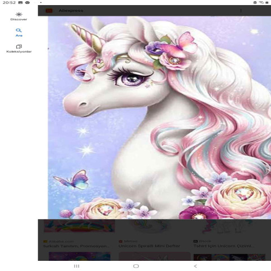Open Android recent apps button
This screenshot has width=271, height=271.
[77, 266]
